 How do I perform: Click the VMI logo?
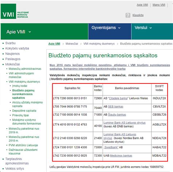click(15, 11)
